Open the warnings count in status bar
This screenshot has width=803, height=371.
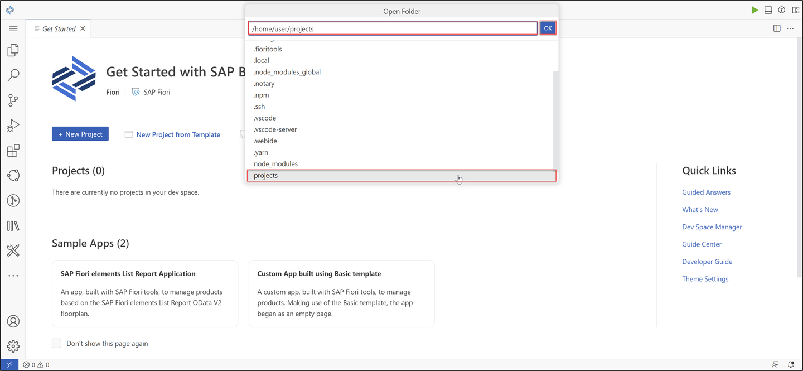(43, 365)
